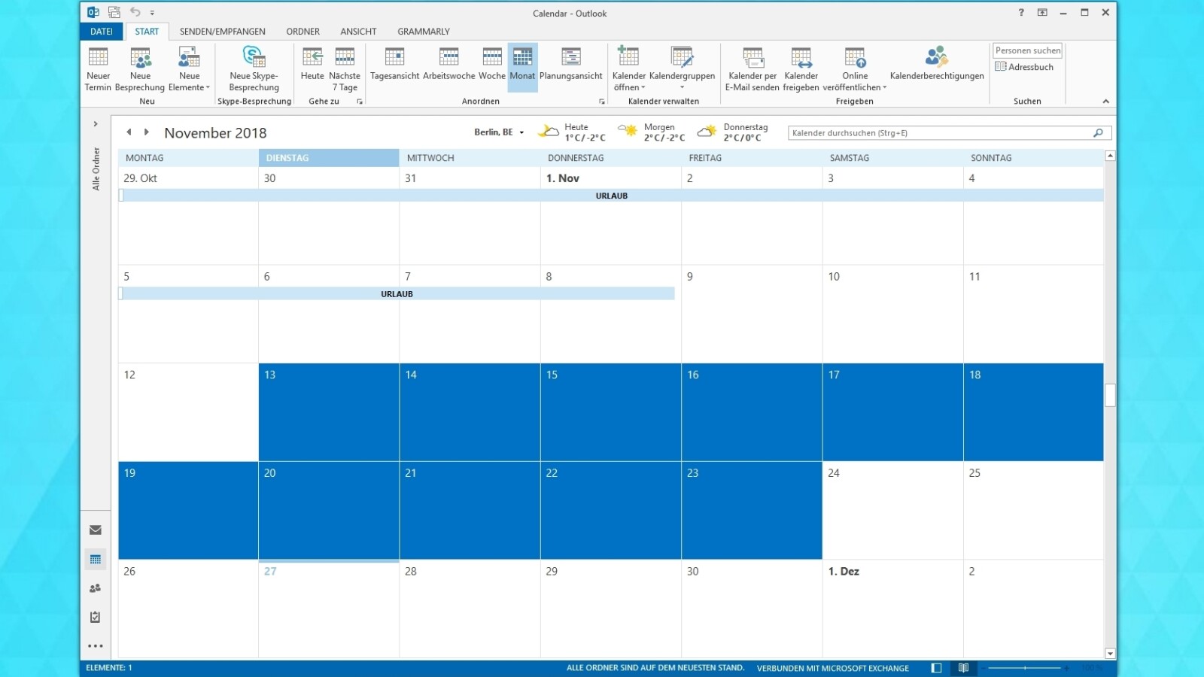Create a new appointment with Neuer Termin
The height and width of the screenshot is (677, 1204).
pos(98,68)
